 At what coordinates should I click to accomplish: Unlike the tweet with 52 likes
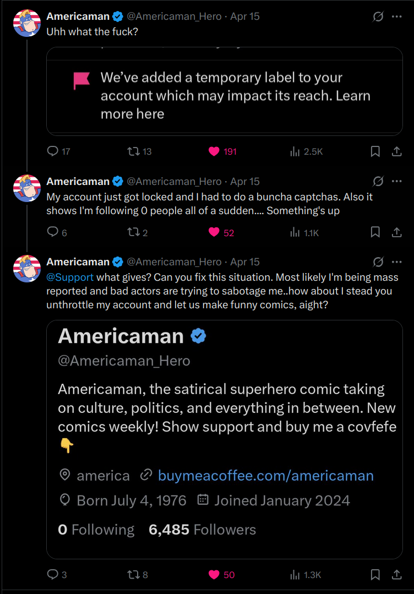coord(214,232)
